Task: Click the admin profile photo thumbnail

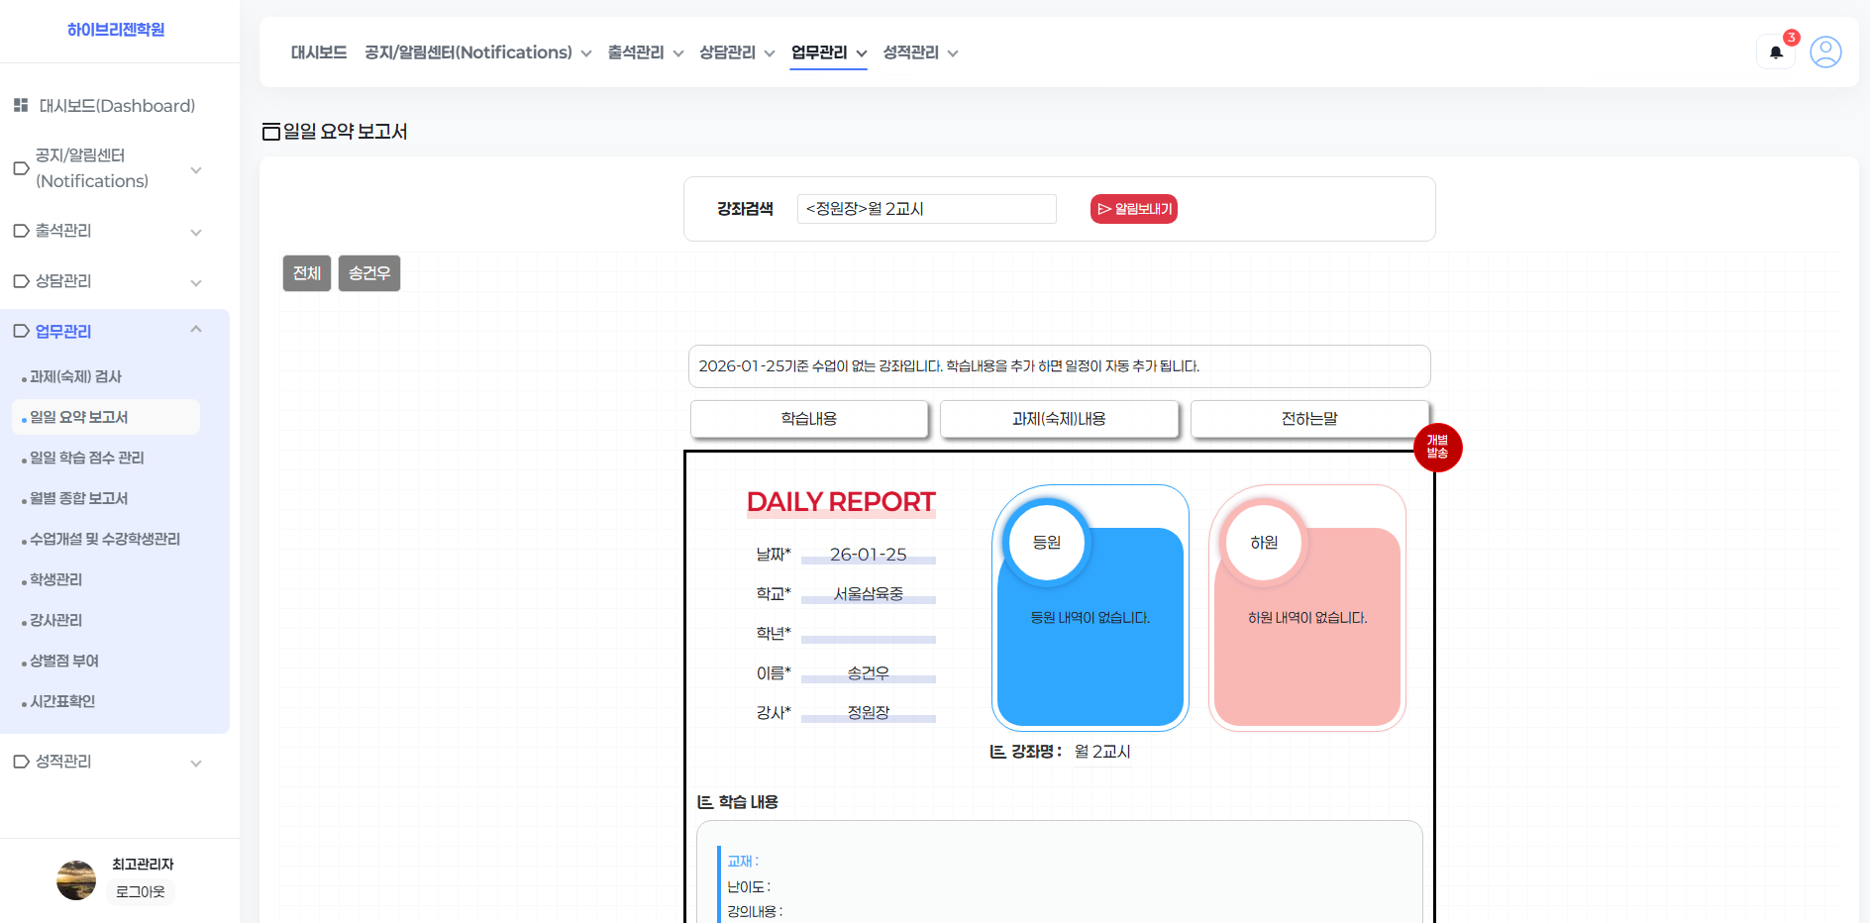Action: [76, 879]
